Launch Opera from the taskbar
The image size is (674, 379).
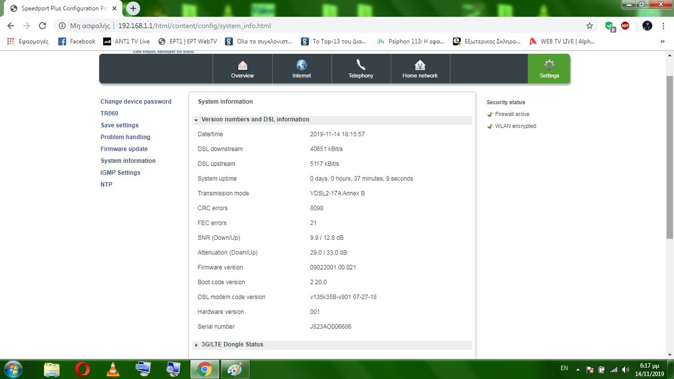pos(82,369)
